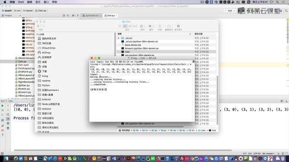Sort Finder by the name column header
This screenshot has width=289, height=162.
click(154, 34)
